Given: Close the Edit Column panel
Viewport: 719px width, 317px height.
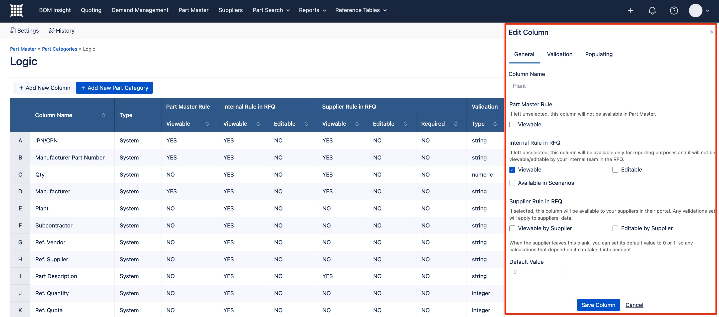Looking at the screenshot, I should 711,32.
